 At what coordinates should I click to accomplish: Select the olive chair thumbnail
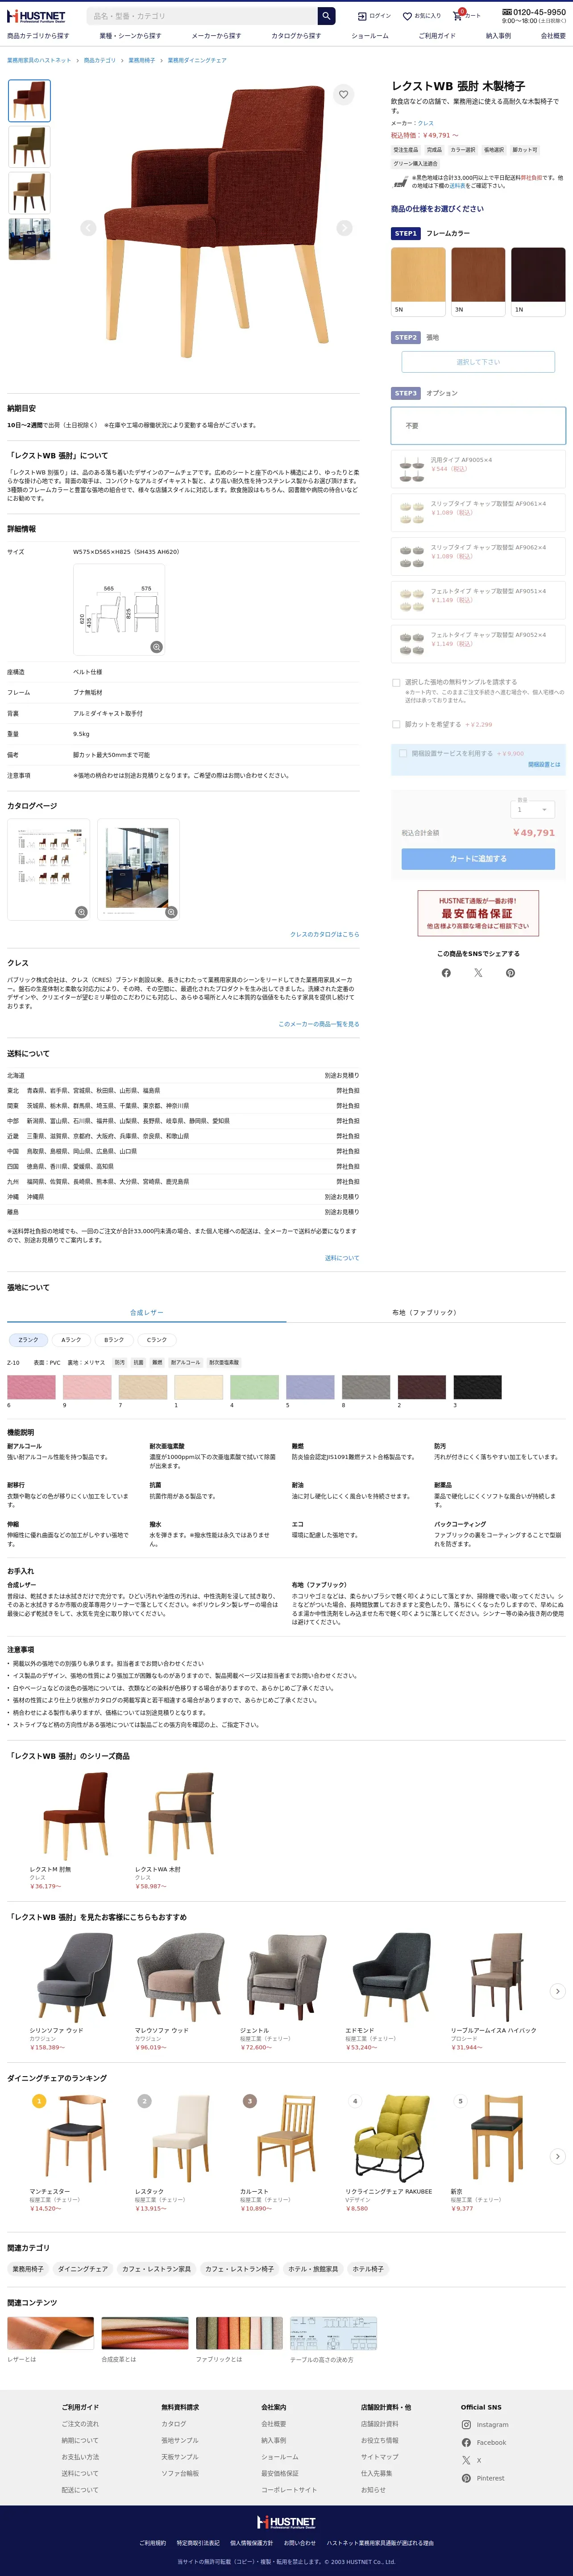click(29, 146)
